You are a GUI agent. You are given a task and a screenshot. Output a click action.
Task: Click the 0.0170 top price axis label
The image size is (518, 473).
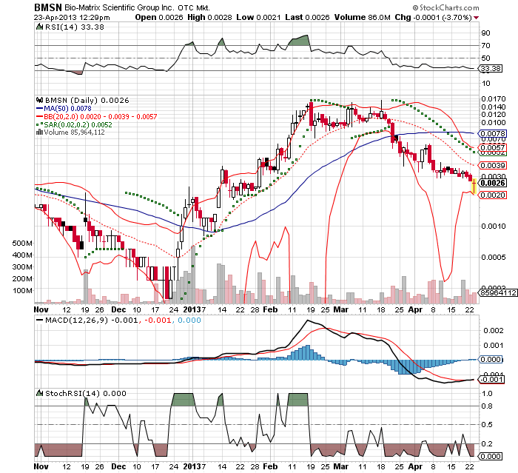tap(494, 99)
